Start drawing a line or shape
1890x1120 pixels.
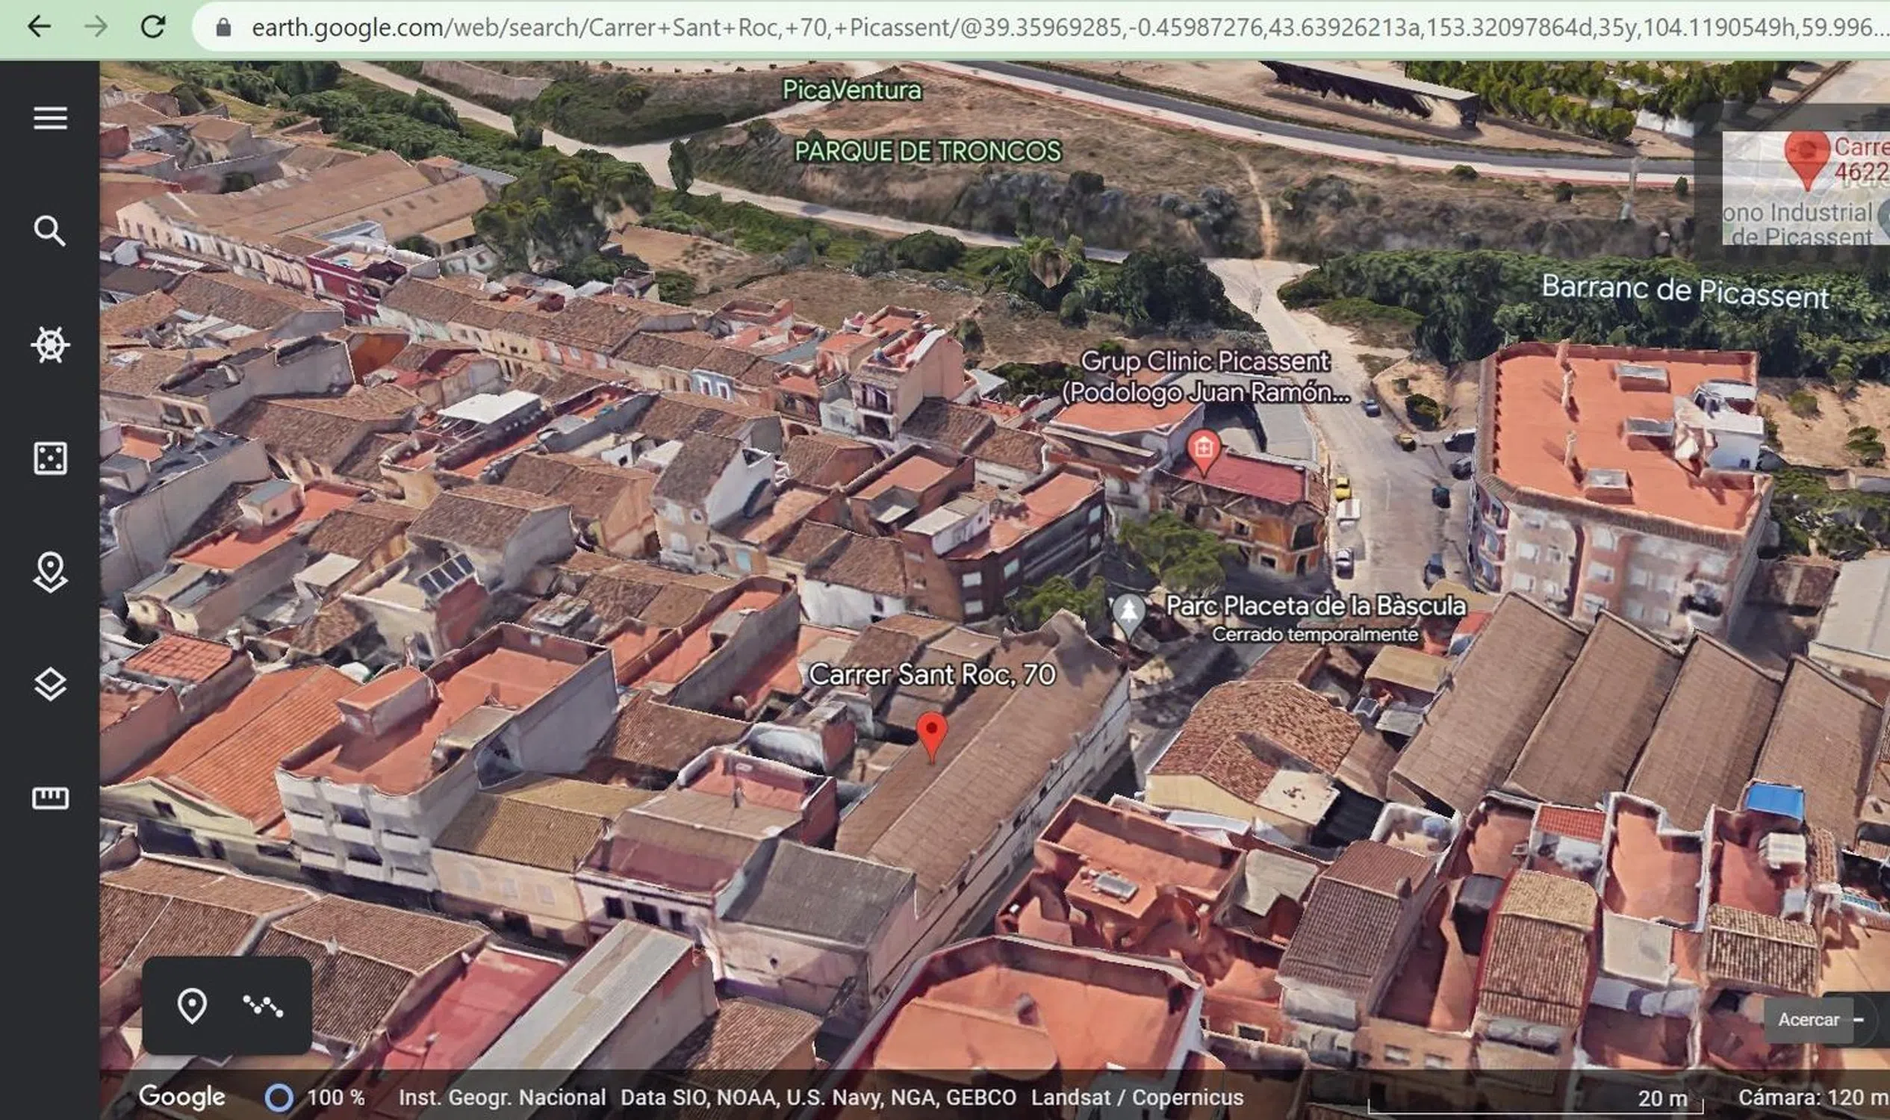[263, 1005]
